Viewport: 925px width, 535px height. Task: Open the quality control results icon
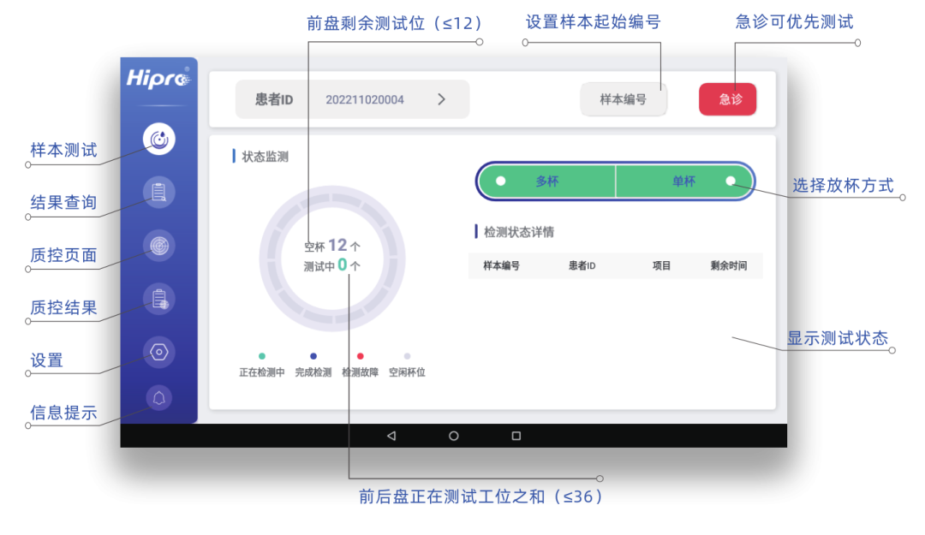158,299
